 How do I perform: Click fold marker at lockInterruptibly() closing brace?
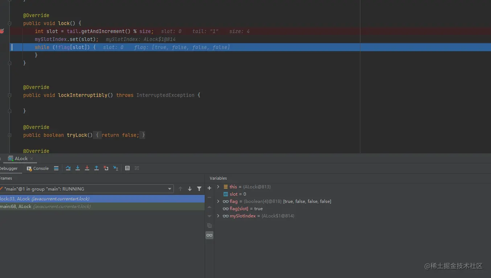10,111
